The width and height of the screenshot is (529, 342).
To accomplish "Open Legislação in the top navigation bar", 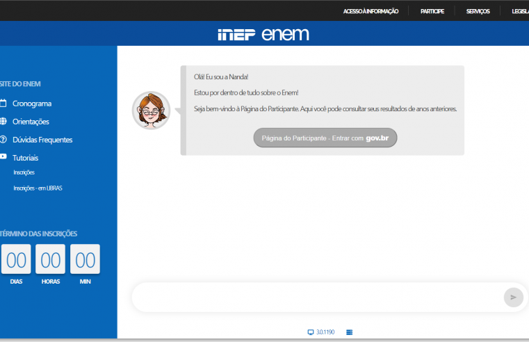I will click(x=519, y=11).
